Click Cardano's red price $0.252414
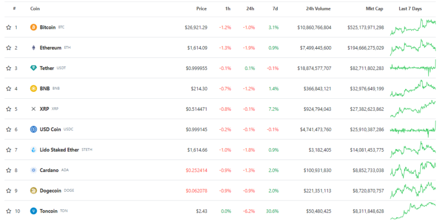 coord(197,170)
